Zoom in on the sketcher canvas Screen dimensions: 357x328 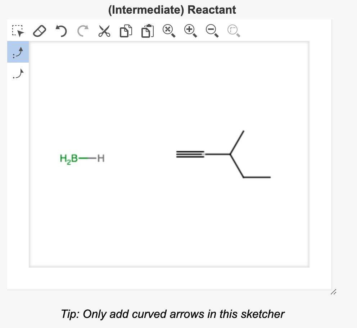[x=190, y=31]
